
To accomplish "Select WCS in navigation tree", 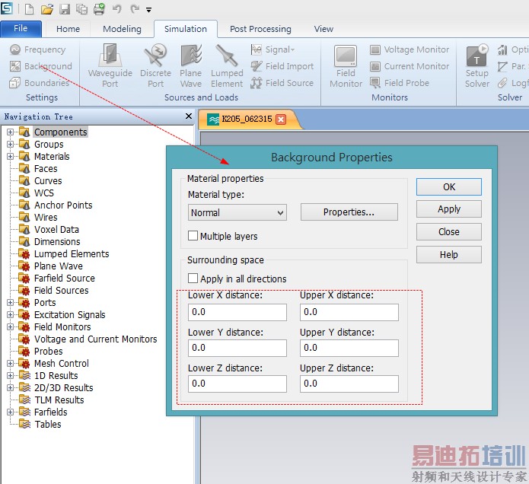I will click(44, 193).
